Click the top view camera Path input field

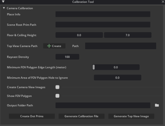[120, 46]
